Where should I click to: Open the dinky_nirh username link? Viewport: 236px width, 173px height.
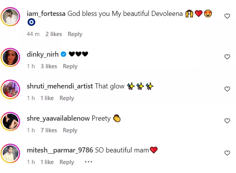42,54
